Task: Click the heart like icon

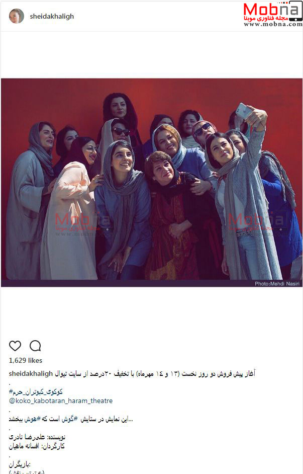Action: pos(15,346)
